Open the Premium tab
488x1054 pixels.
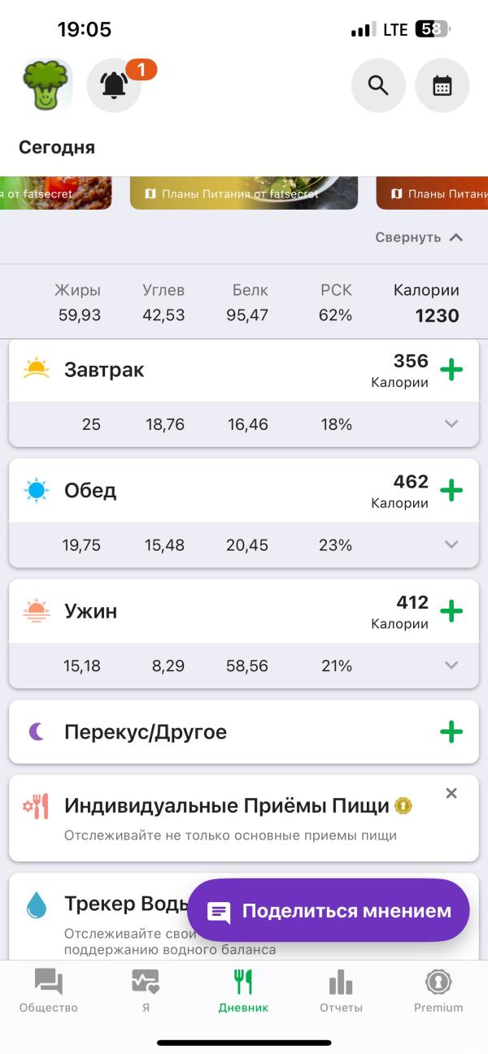tap(438, 991)
